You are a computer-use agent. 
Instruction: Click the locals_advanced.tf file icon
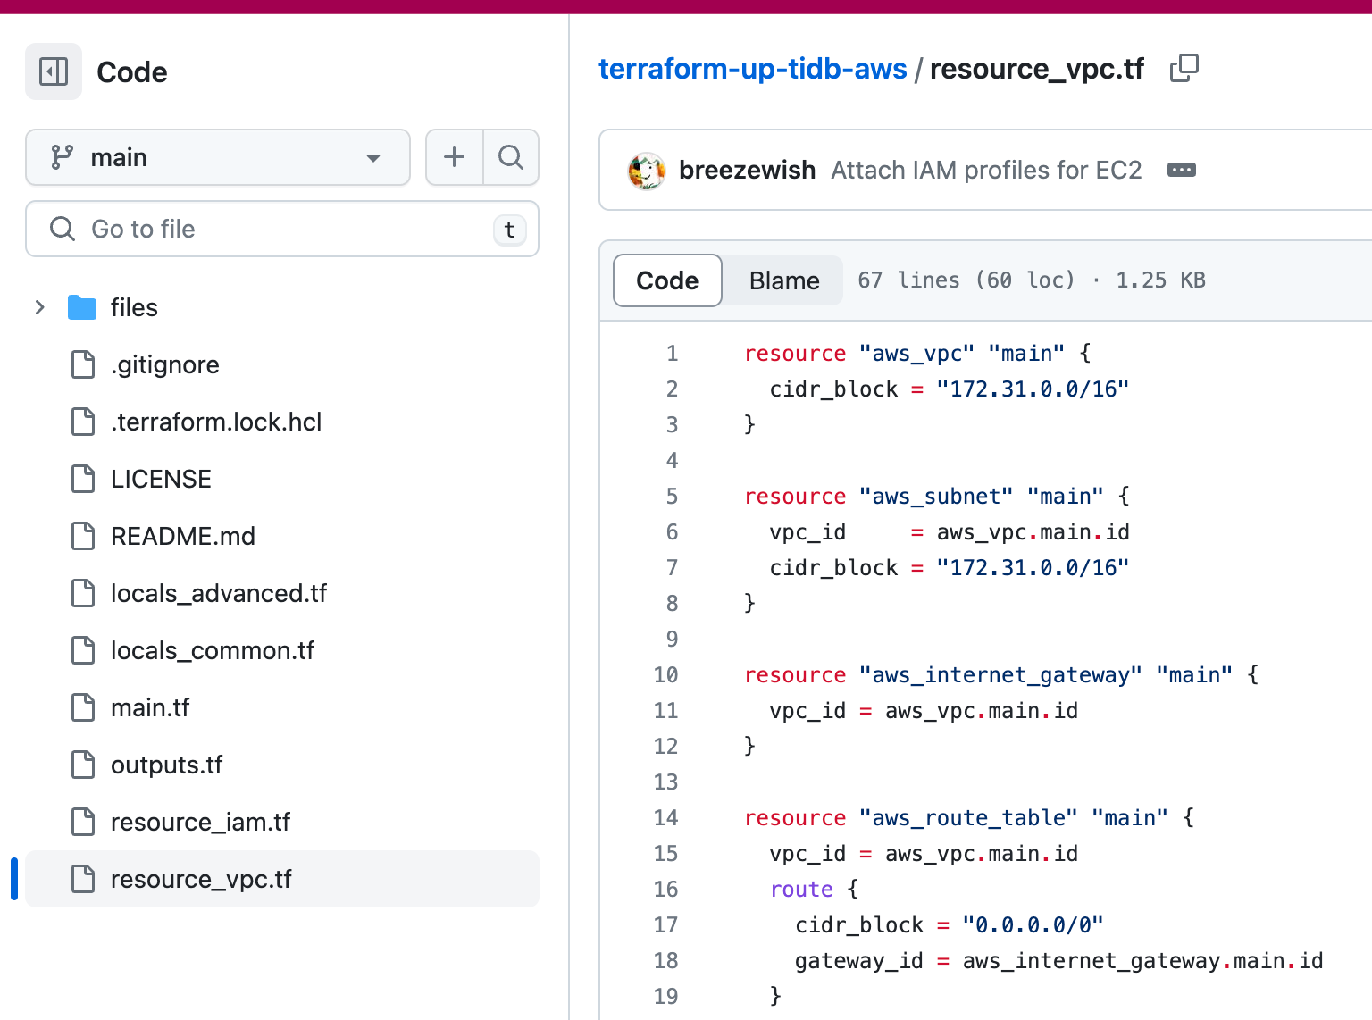click(83, 593)
